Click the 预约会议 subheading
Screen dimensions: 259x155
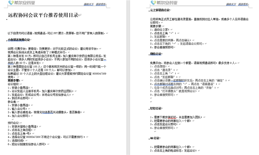tap(14, 123)
